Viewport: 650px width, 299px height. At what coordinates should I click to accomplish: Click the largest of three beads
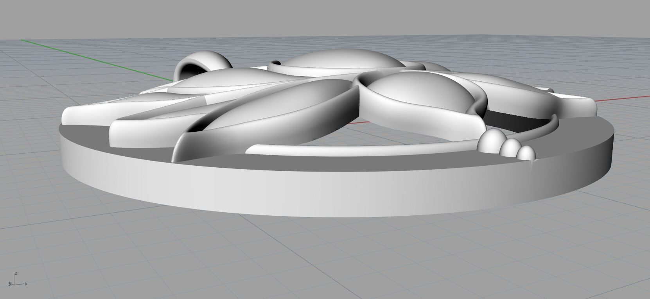[x=492, y=141]
